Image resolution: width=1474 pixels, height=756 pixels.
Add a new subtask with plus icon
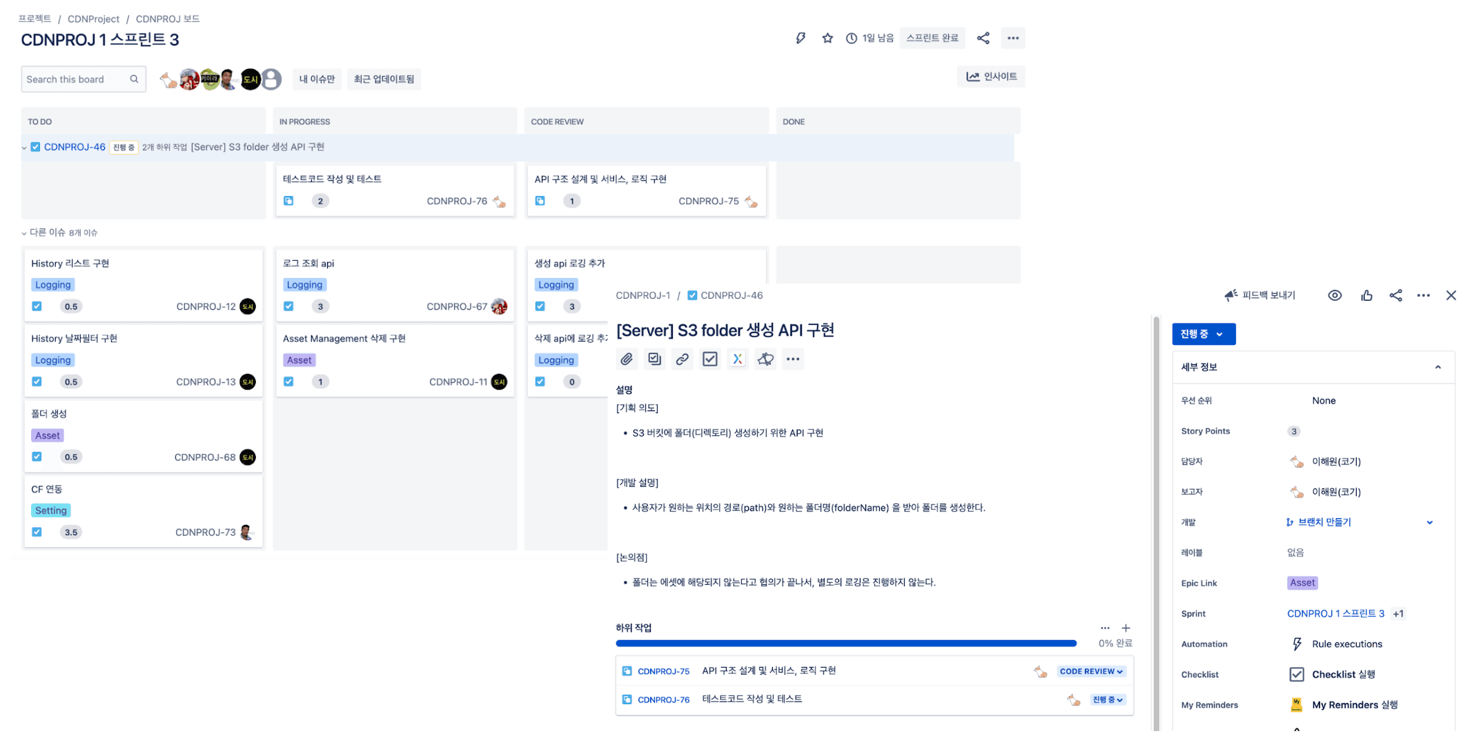pos(1126,628)
